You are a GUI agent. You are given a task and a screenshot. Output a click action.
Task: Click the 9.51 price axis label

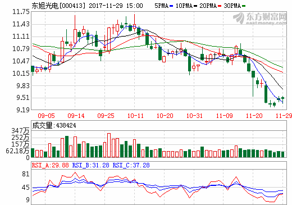tap(23, 98)
